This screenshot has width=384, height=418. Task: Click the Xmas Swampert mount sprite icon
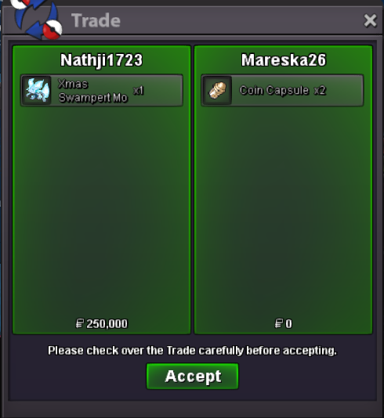coord(37,90)
